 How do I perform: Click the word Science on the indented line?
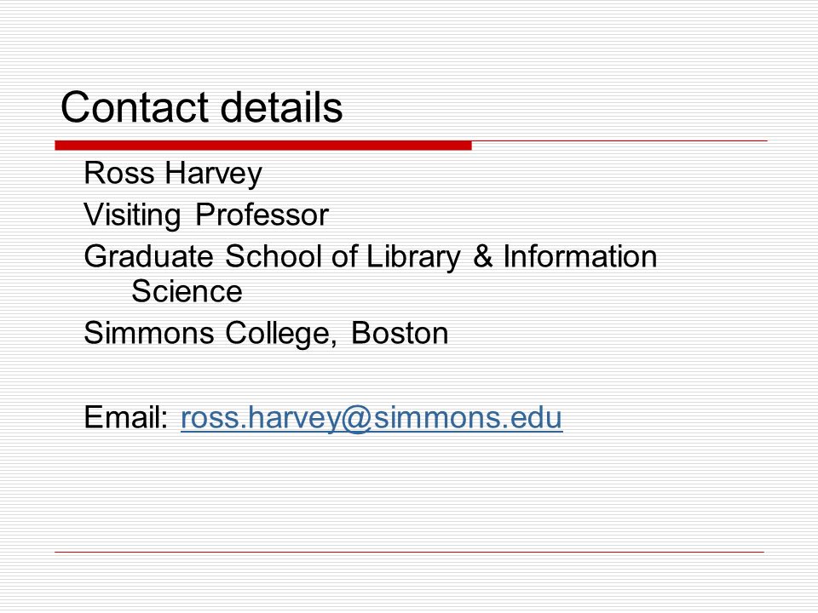point(187,291)
